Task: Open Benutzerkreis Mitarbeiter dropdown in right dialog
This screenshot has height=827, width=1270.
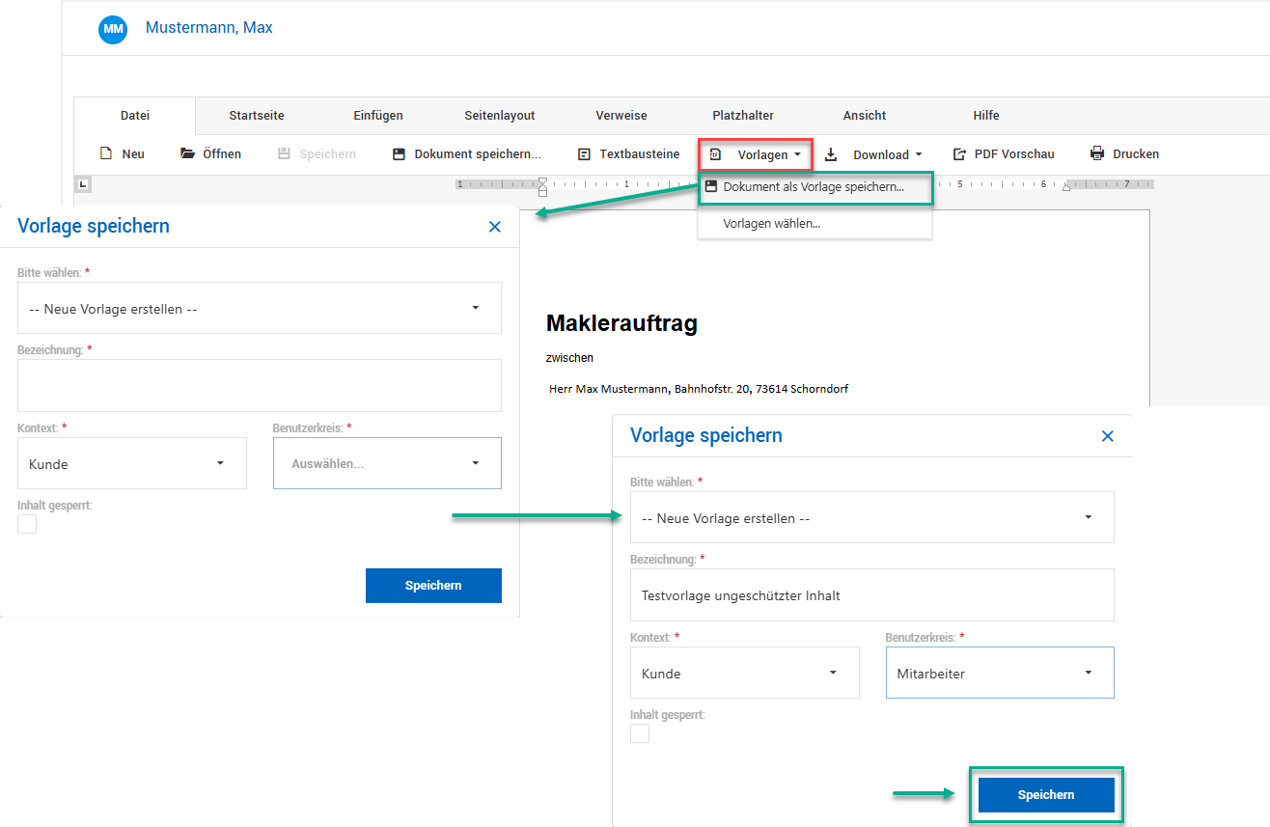Action: (1000, 673)
